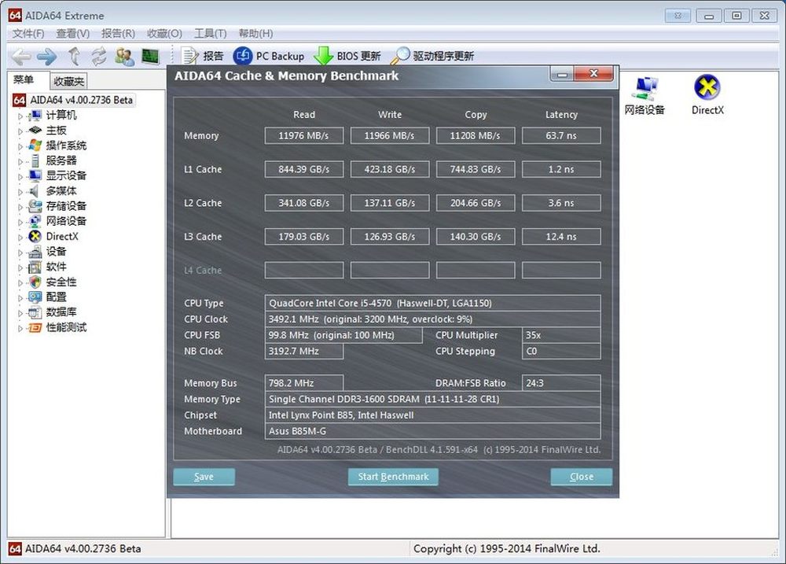Click the Save button in benchmark dialog

pyautogui.click(x=204, y=477)
